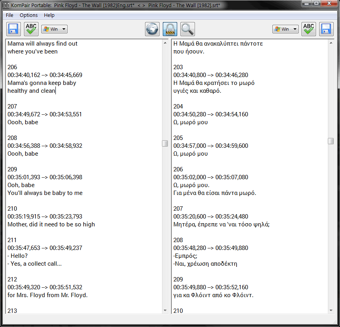Click timestamp 00:34:57,000 in right pane
This screenshot has width=340, height=327.
[190, 146]
